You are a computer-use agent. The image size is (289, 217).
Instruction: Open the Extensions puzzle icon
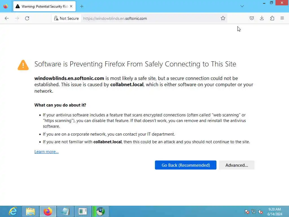[272, 18]
